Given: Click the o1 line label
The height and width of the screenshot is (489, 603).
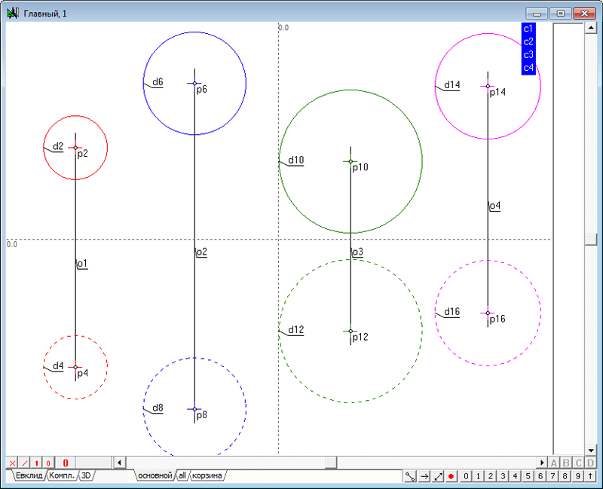Looking at the screenshot, I should (x=82, y=264).
